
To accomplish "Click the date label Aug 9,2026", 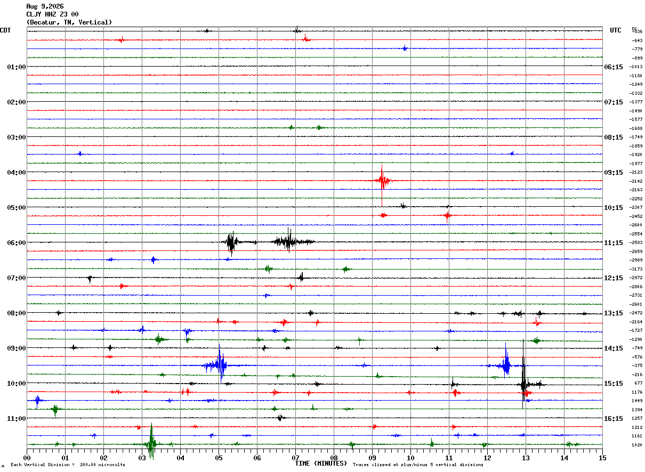I will tap(45, 6).
